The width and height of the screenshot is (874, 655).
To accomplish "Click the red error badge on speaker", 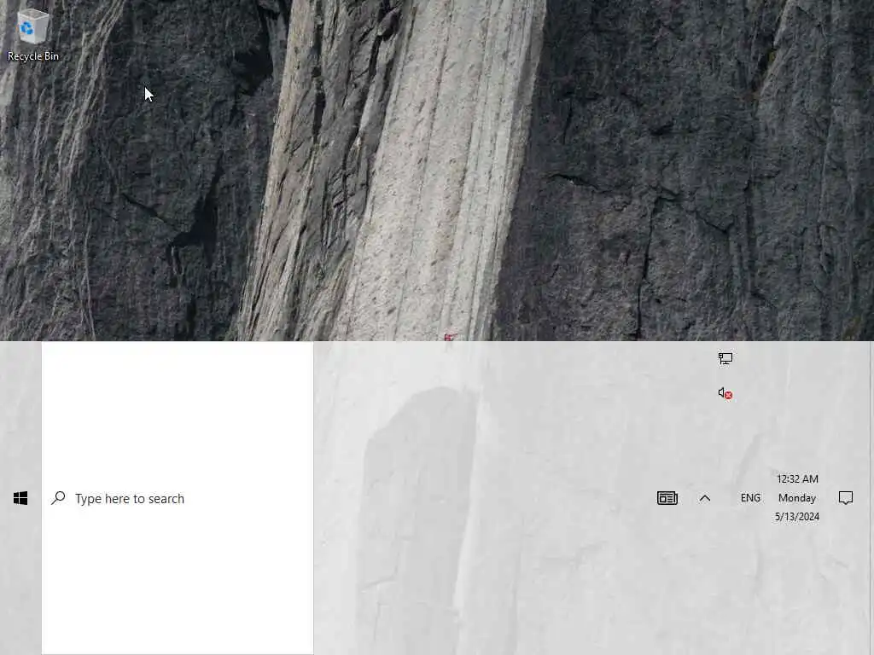I will (729, 396).
